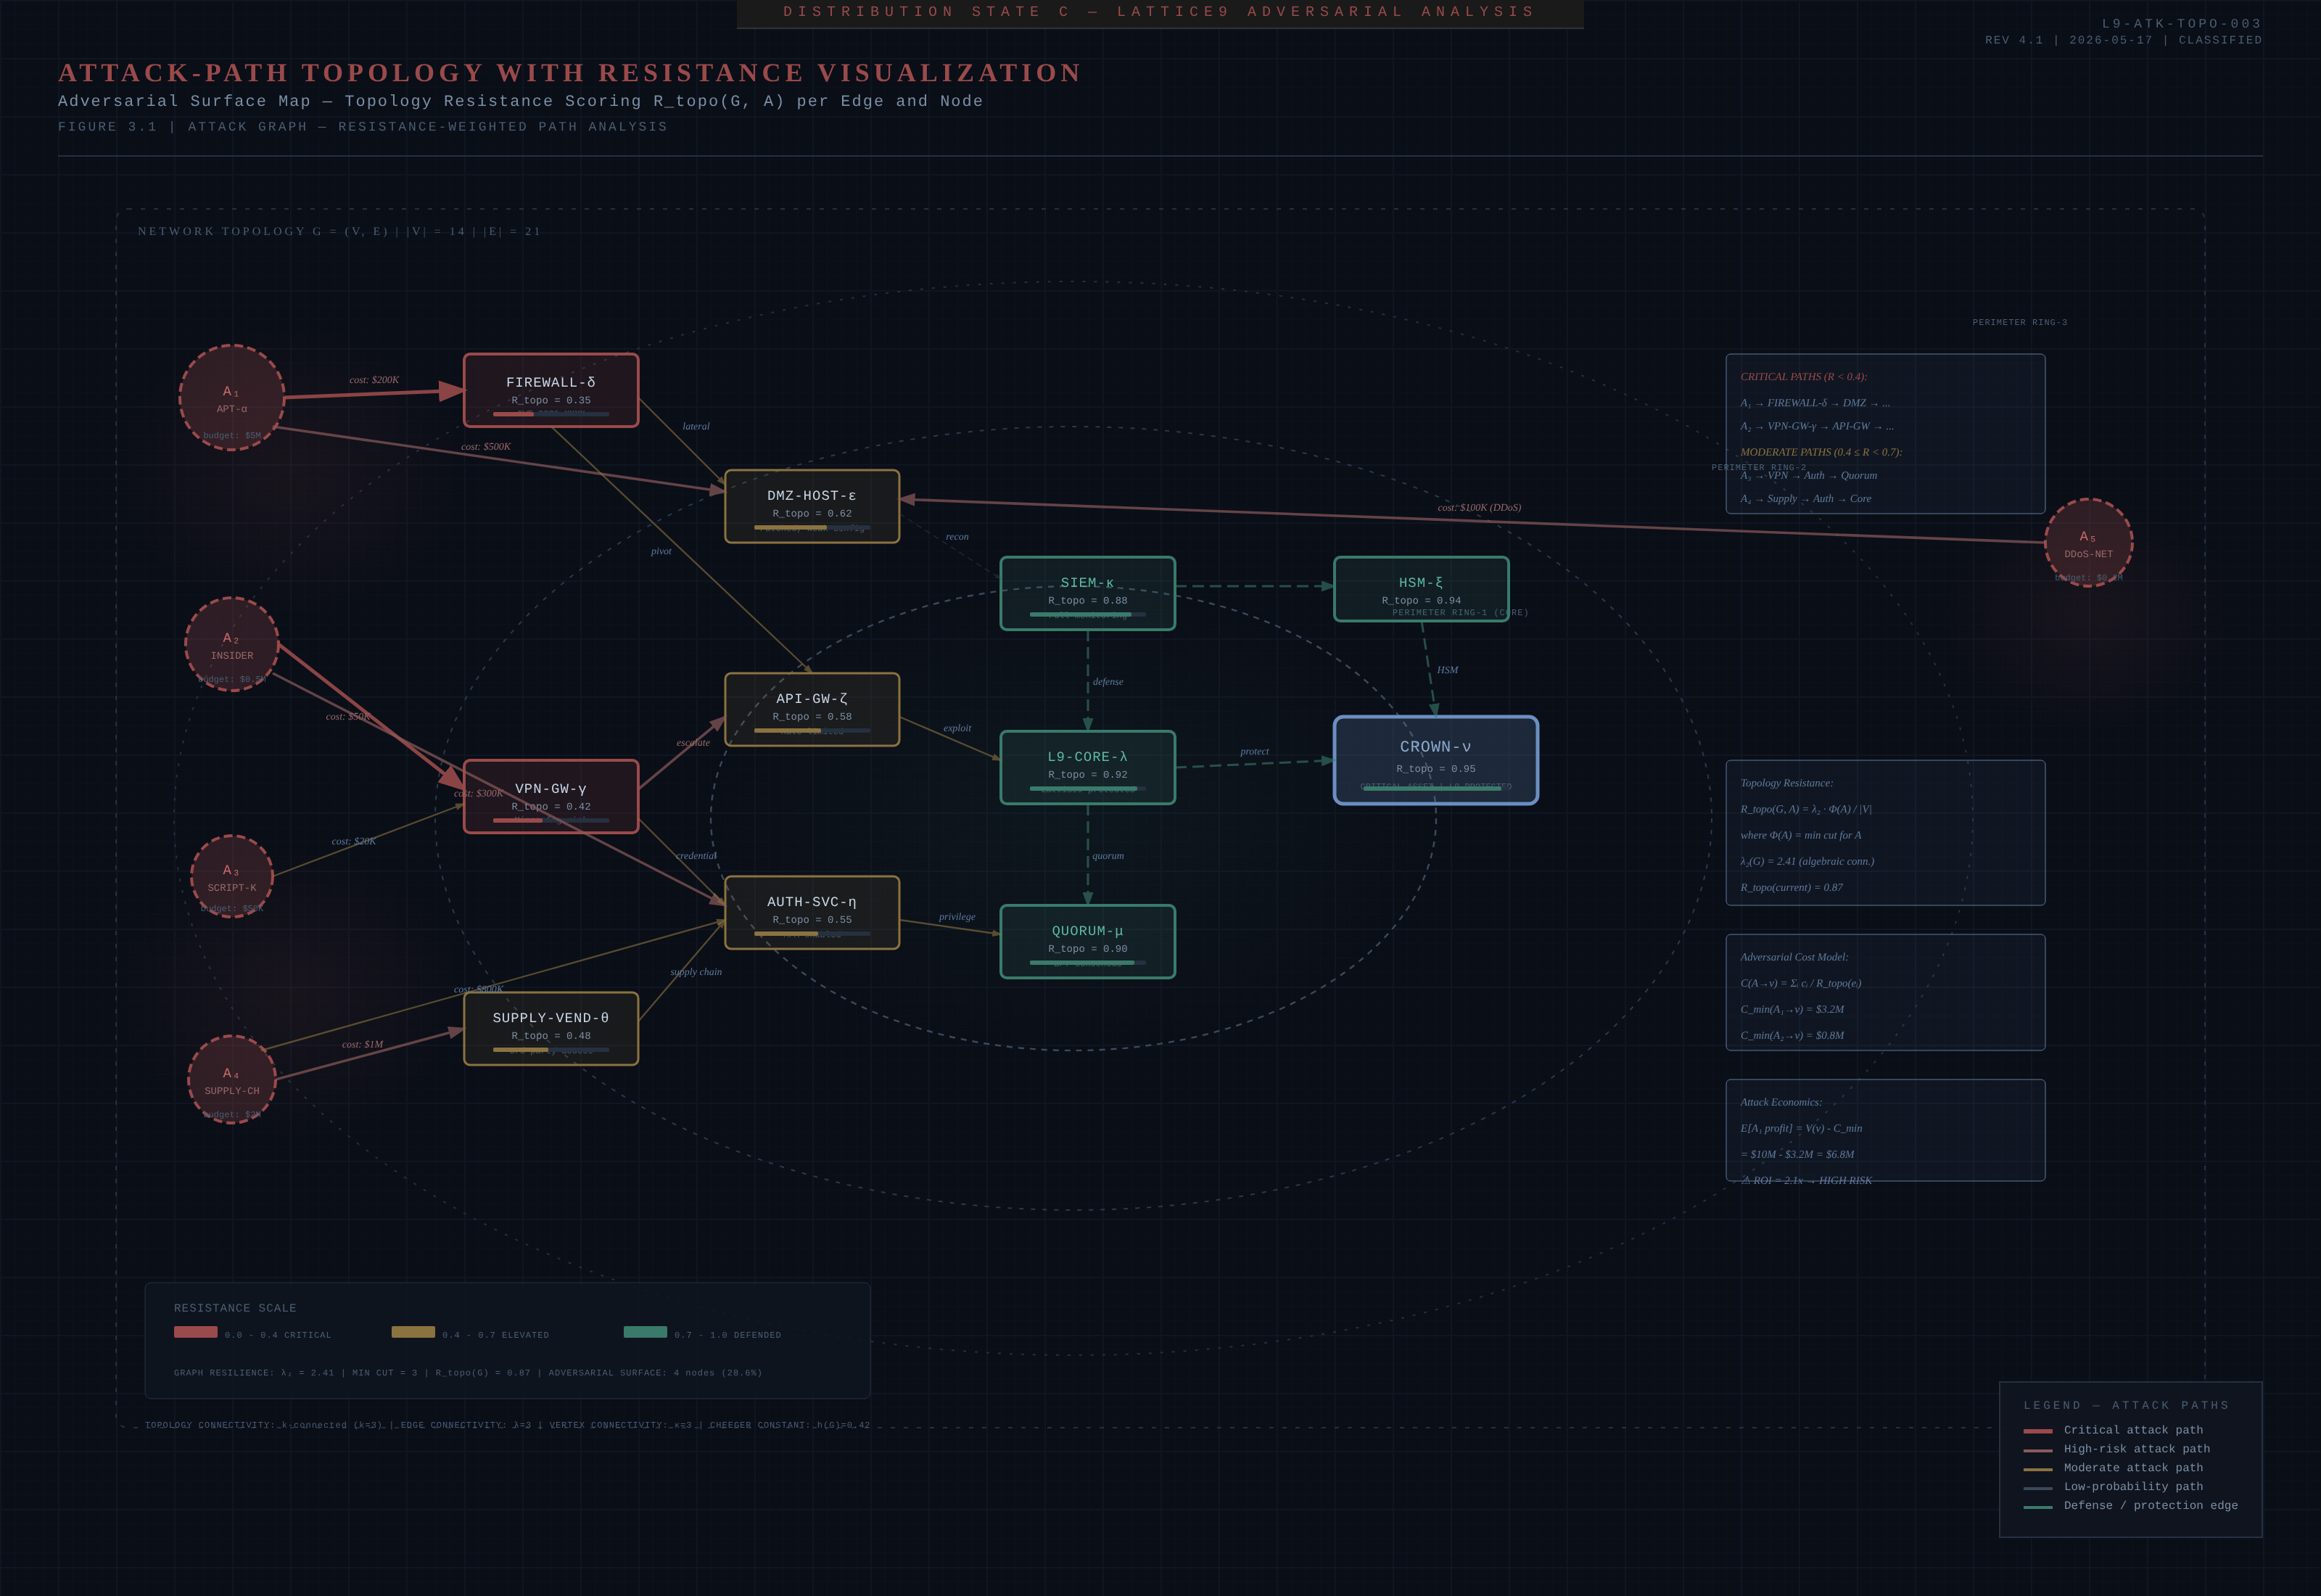Click the "defense" edge label
This screenshot has height=1596, width=2321.
click(x=1108, y=682)
